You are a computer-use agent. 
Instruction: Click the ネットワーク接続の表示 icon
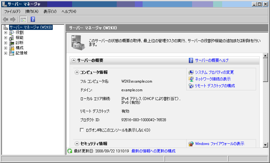point(191,79)
